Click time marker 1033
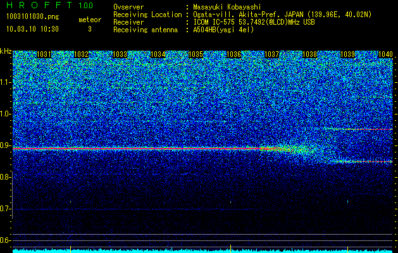Screen dimensions: 398x253 point(120,54)
